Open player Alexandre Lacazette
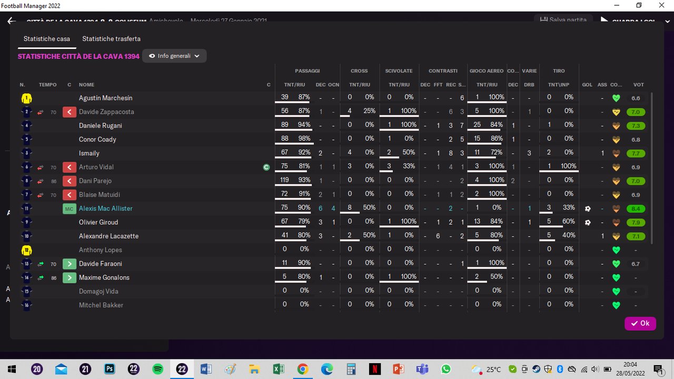Image resolution: width=674 pixels, height=379 pixels. click(x=108, y=236)
